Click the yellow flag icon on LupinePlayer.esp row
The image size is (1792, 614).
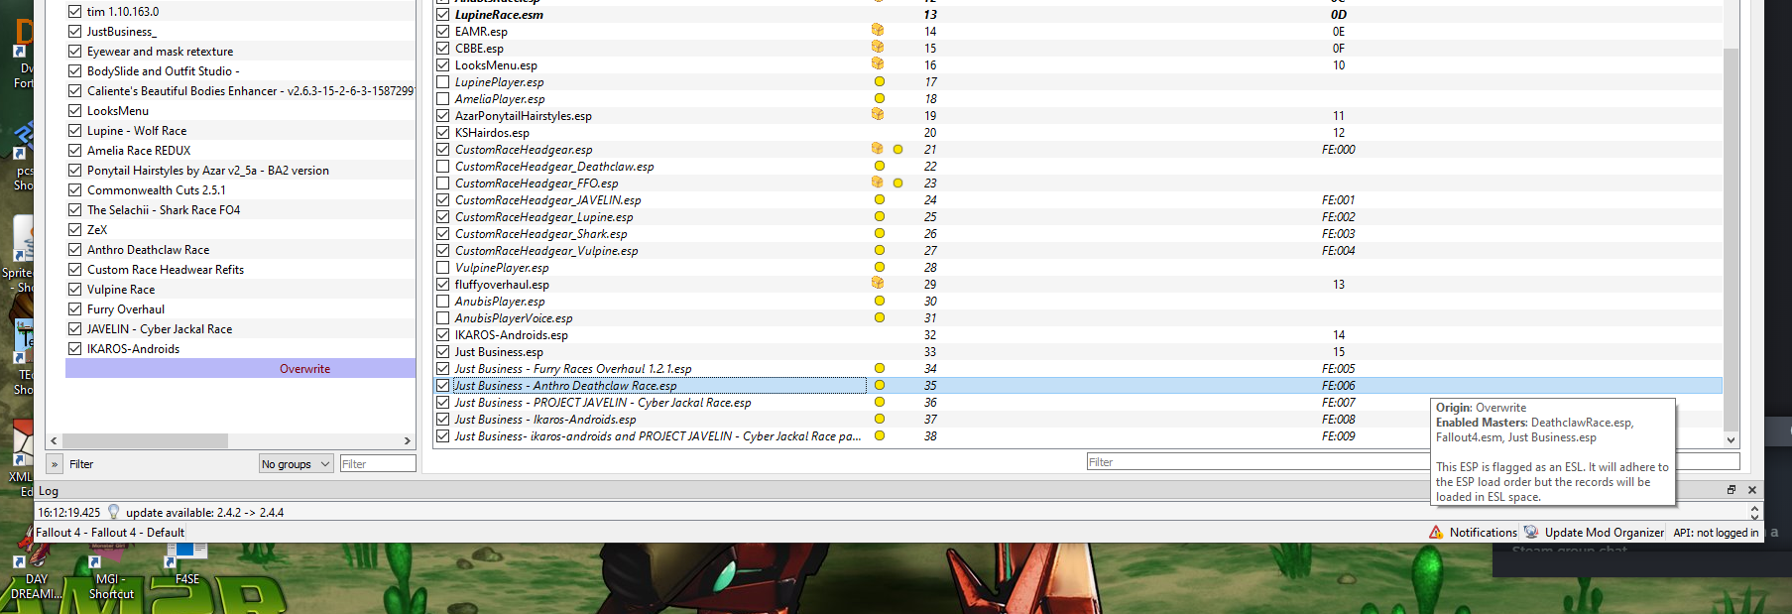click(x=880, y=81)
